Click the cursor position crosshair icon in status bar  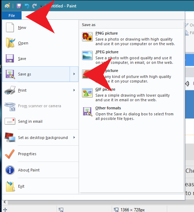tap(5, 210)
